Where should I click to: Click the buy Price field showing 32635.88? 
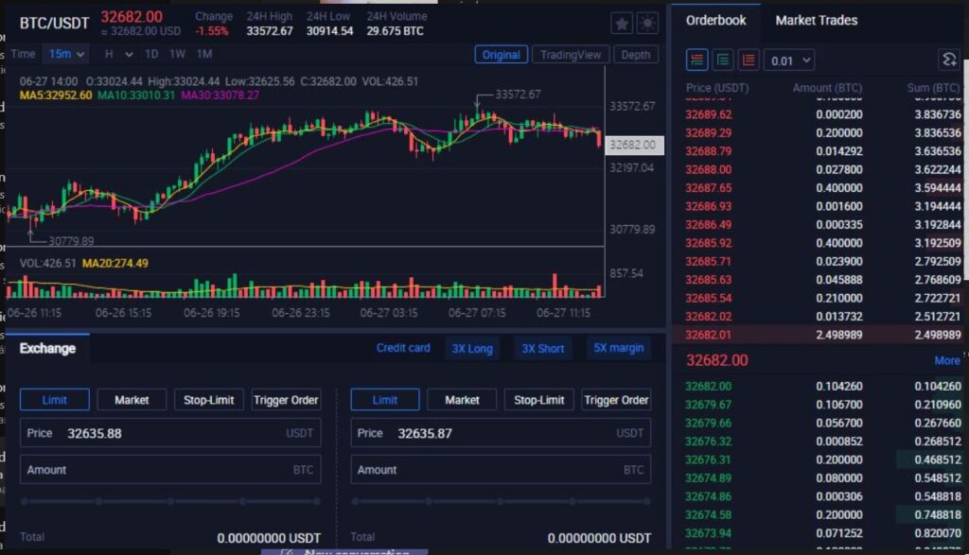(x=170, y=433)
